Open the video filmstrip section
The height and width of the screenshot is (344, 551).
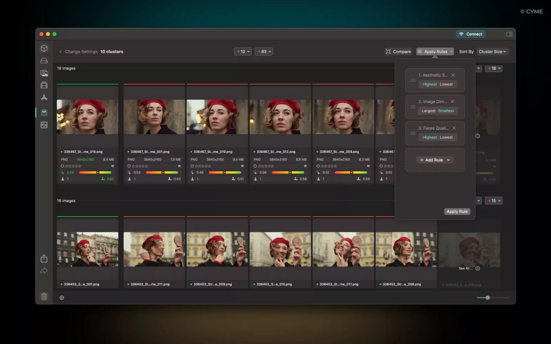pyautogui.click(x=44, y=85)
